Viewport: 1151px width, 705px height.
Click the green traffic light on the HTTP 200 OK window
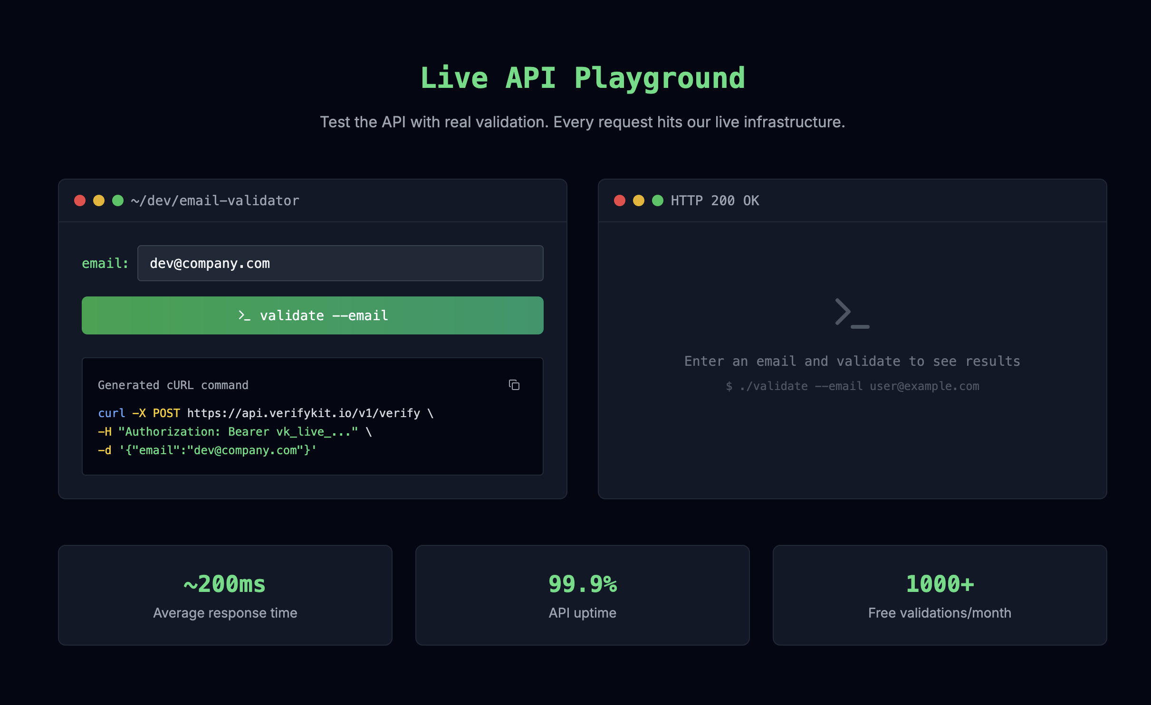[657, 200]
